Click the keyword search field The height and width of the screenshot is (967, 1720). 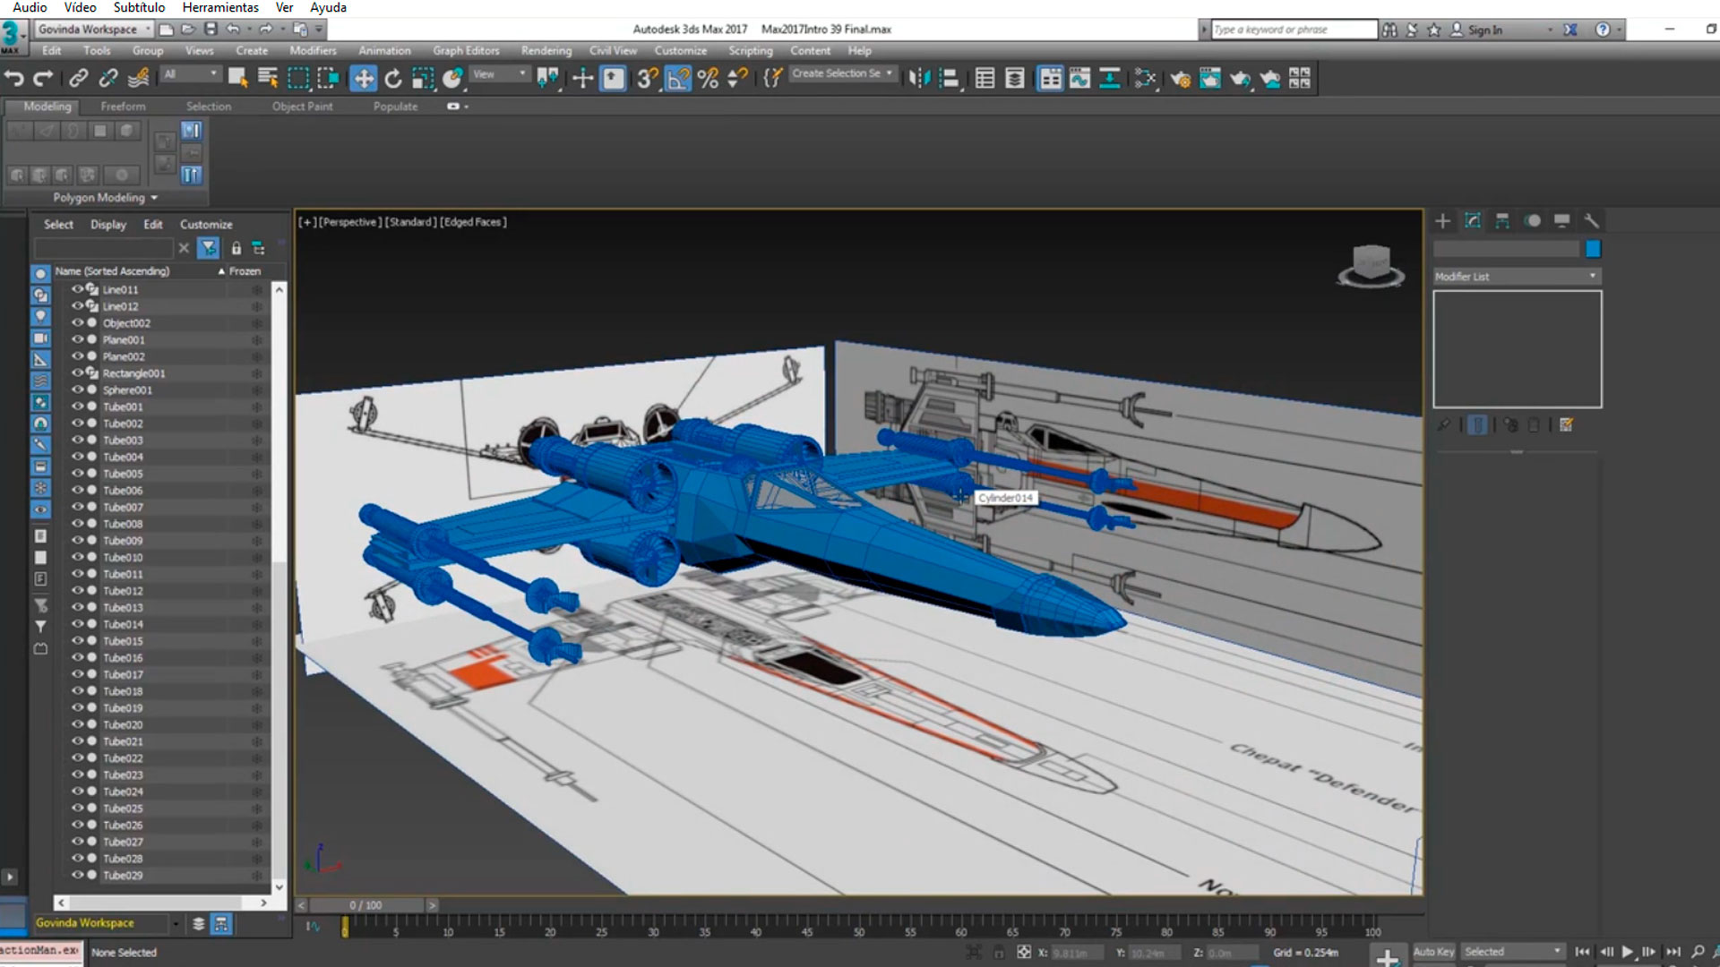point(1294,30)
